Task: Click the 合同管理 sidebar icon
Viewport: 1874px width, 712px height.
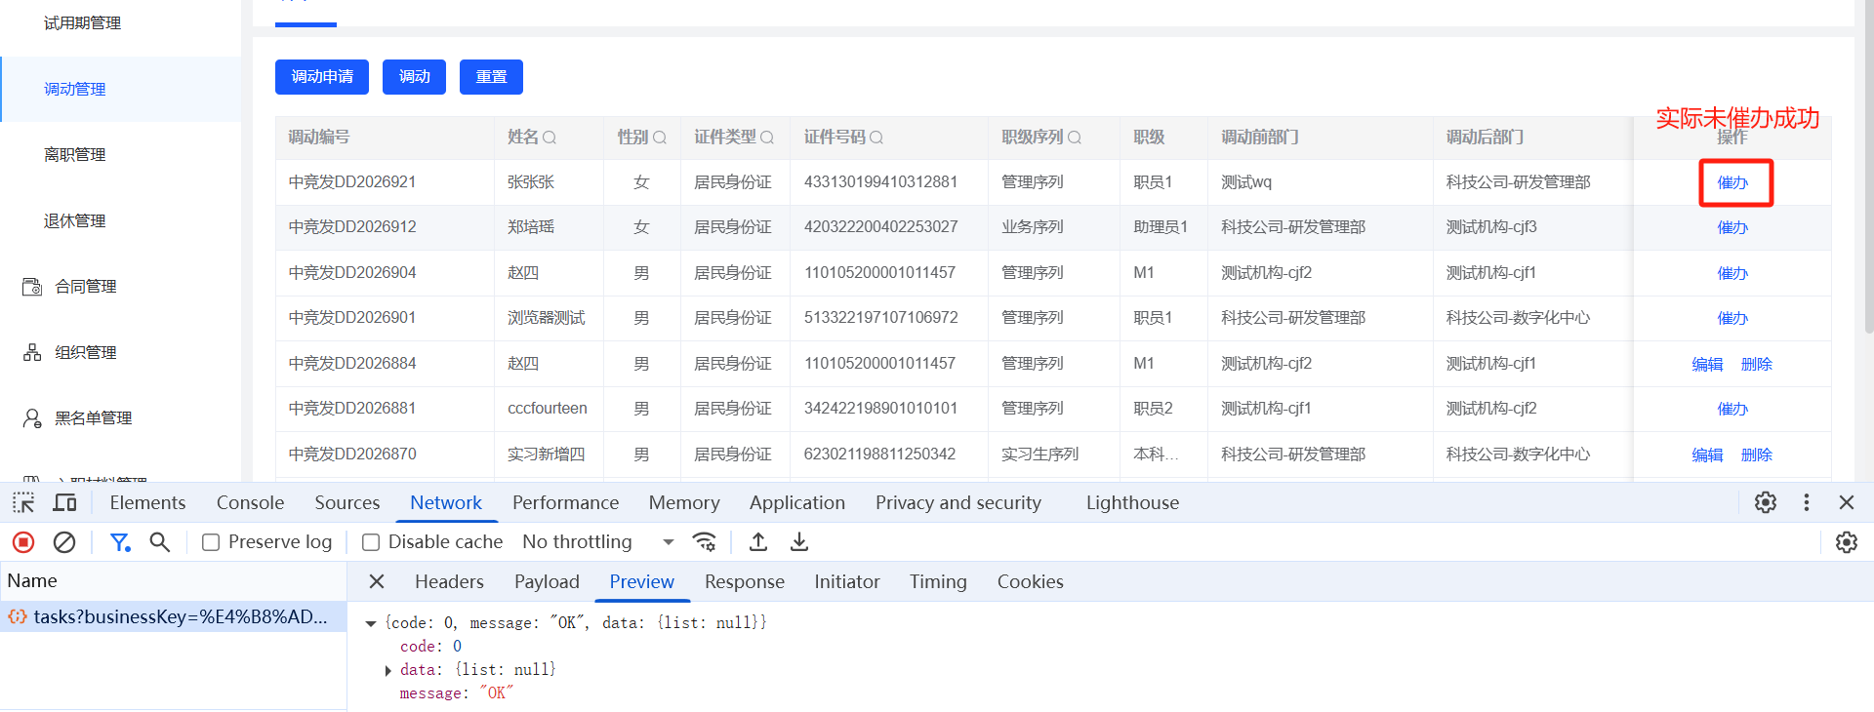Action: 32,287
